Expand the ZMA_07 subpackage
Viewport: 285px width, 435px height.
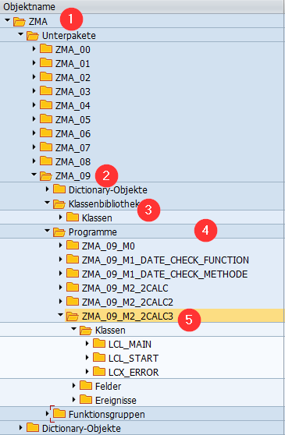(34, 147)
